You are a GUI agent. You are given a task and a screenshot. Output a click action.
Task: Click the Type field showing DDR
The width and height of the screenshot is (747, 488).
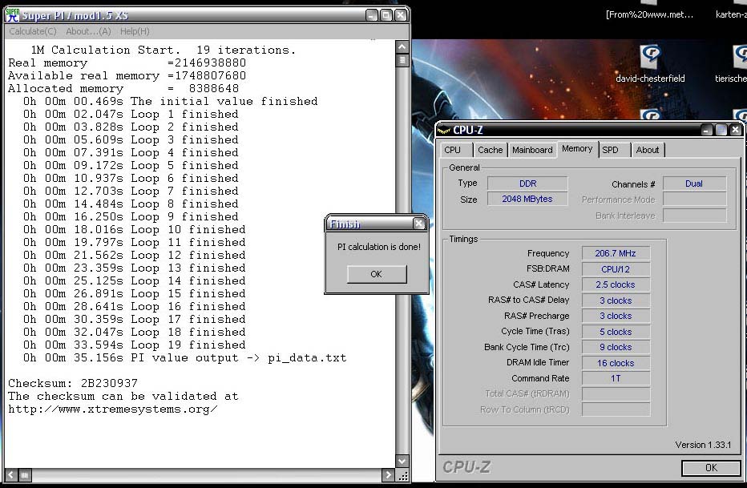pyautogui.click(x=527, y=184)
